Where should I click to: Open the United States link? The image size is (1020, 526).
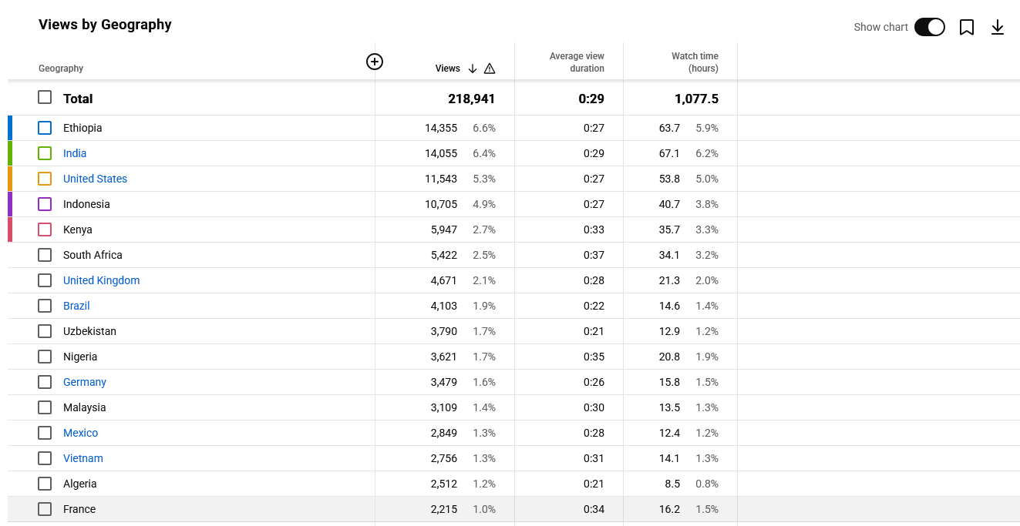click(95, 179)
